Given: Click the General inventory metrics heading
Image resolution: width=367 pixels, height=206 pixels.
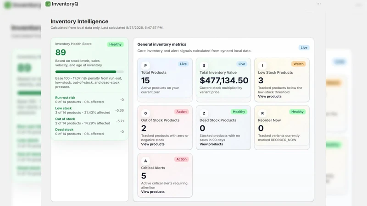Looking at the screenshot, I should tap(162, 44).
